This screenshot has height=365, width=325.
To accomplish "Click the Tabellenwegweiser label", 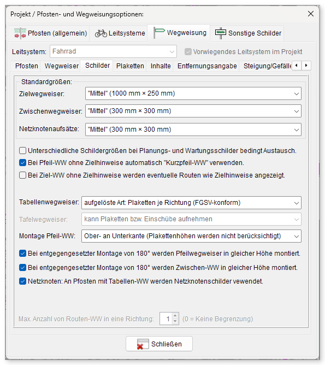I will (49, 202).
